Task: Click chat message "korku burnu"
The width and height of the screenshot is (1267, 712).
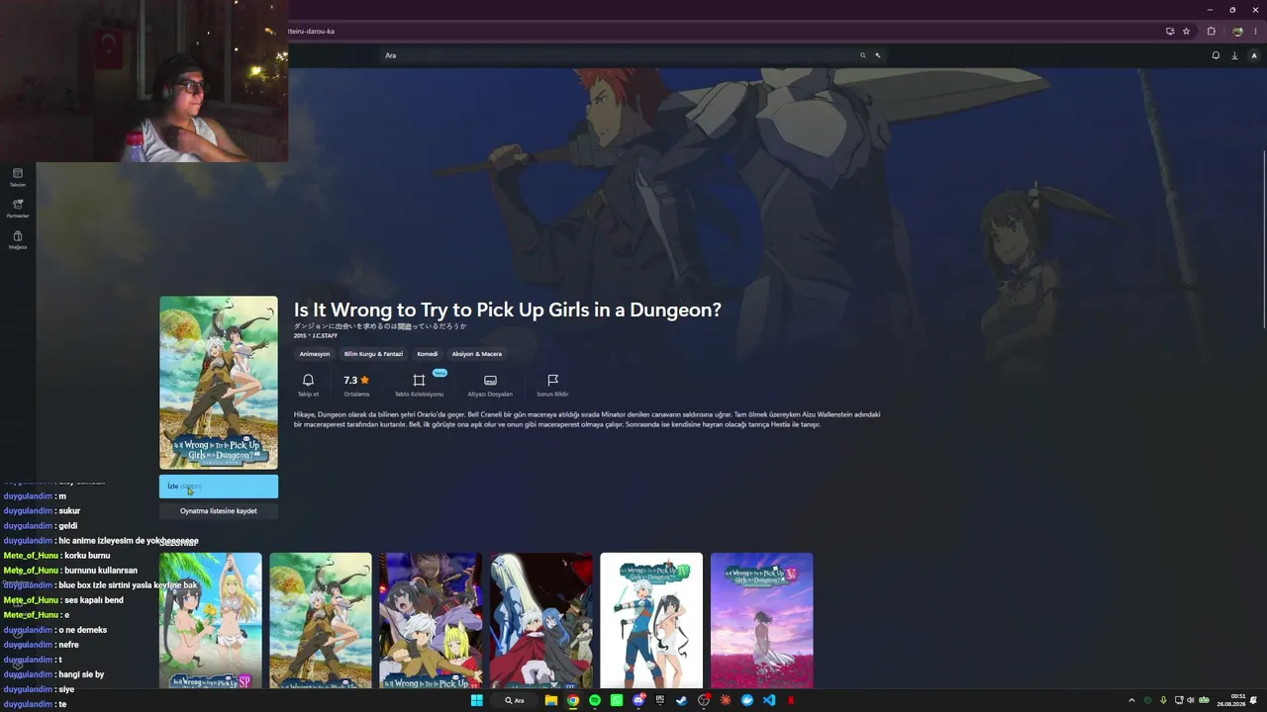Action: tap(86, 556)
